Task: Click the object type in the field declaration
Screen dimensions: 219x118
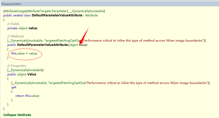Action: [x=23, y=28]
